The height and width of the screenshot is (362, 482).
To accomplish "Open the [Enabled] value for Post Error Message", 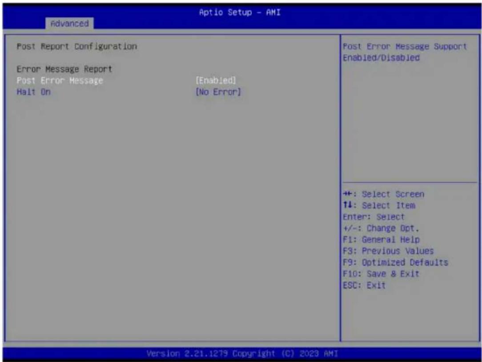I will 216,80.
